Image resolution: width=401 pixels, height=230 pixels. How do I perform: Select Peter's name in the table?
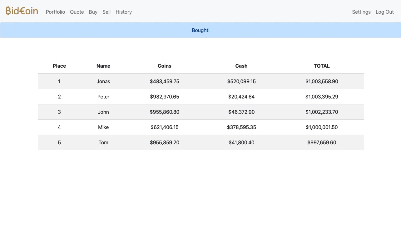pyautogui.click(x=103, y=97)
